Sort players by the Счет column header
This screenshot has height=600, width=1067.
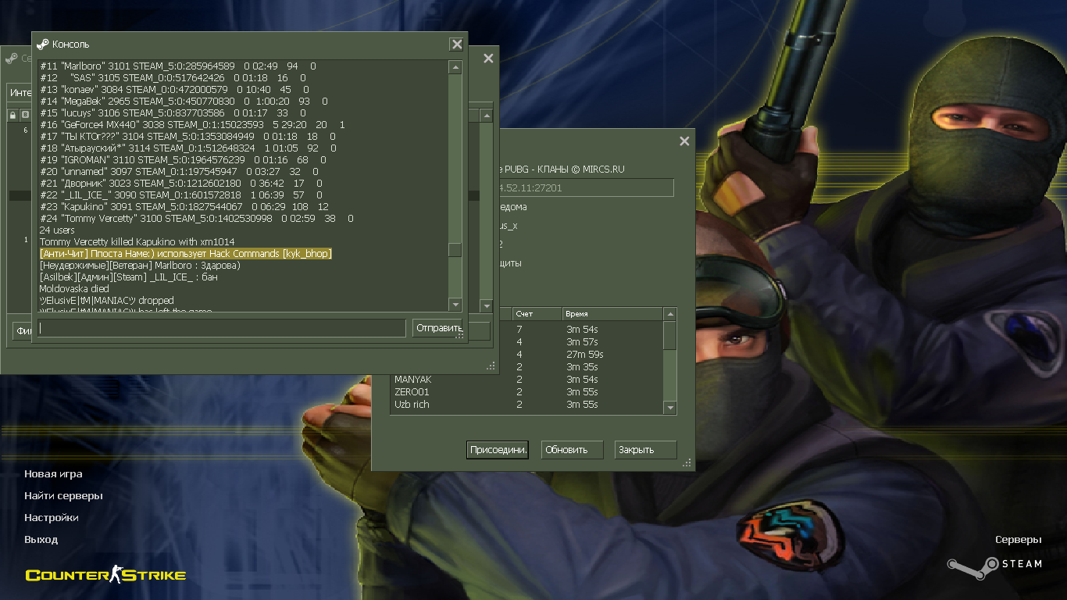pyautogui.click(x=536, y=313)
